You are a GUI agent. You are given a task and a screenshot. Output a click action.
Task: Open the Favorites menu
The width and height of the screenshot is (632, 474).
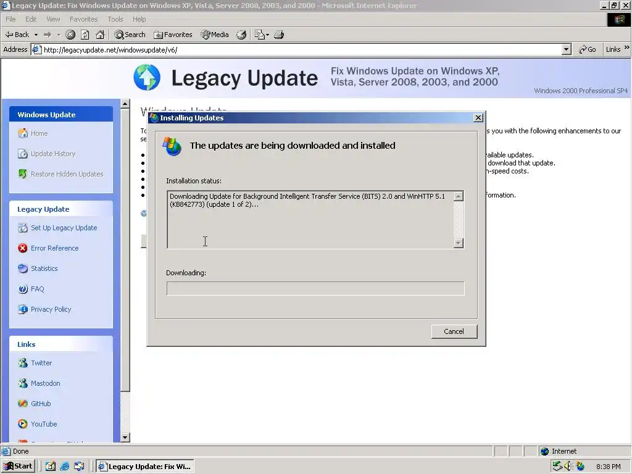tap(83, 19)
